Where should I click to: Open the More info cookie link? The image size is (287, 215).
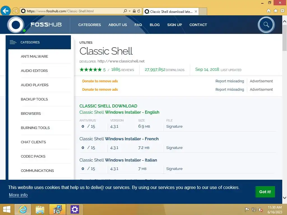click(x=18, y=195)
